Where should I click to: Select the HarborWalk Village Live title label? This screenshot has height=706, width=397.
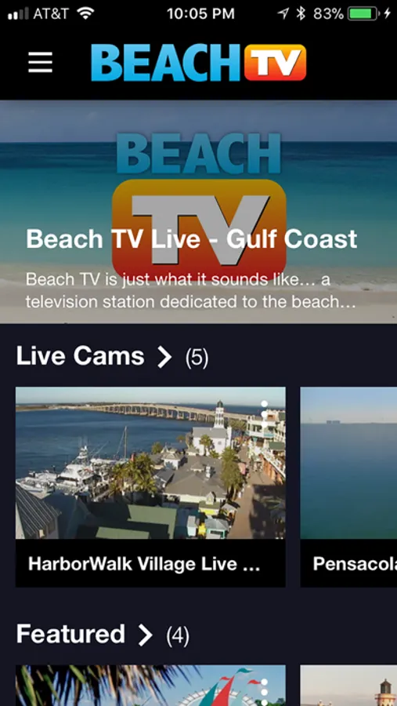pyautogui.click(x=144, y=564)
